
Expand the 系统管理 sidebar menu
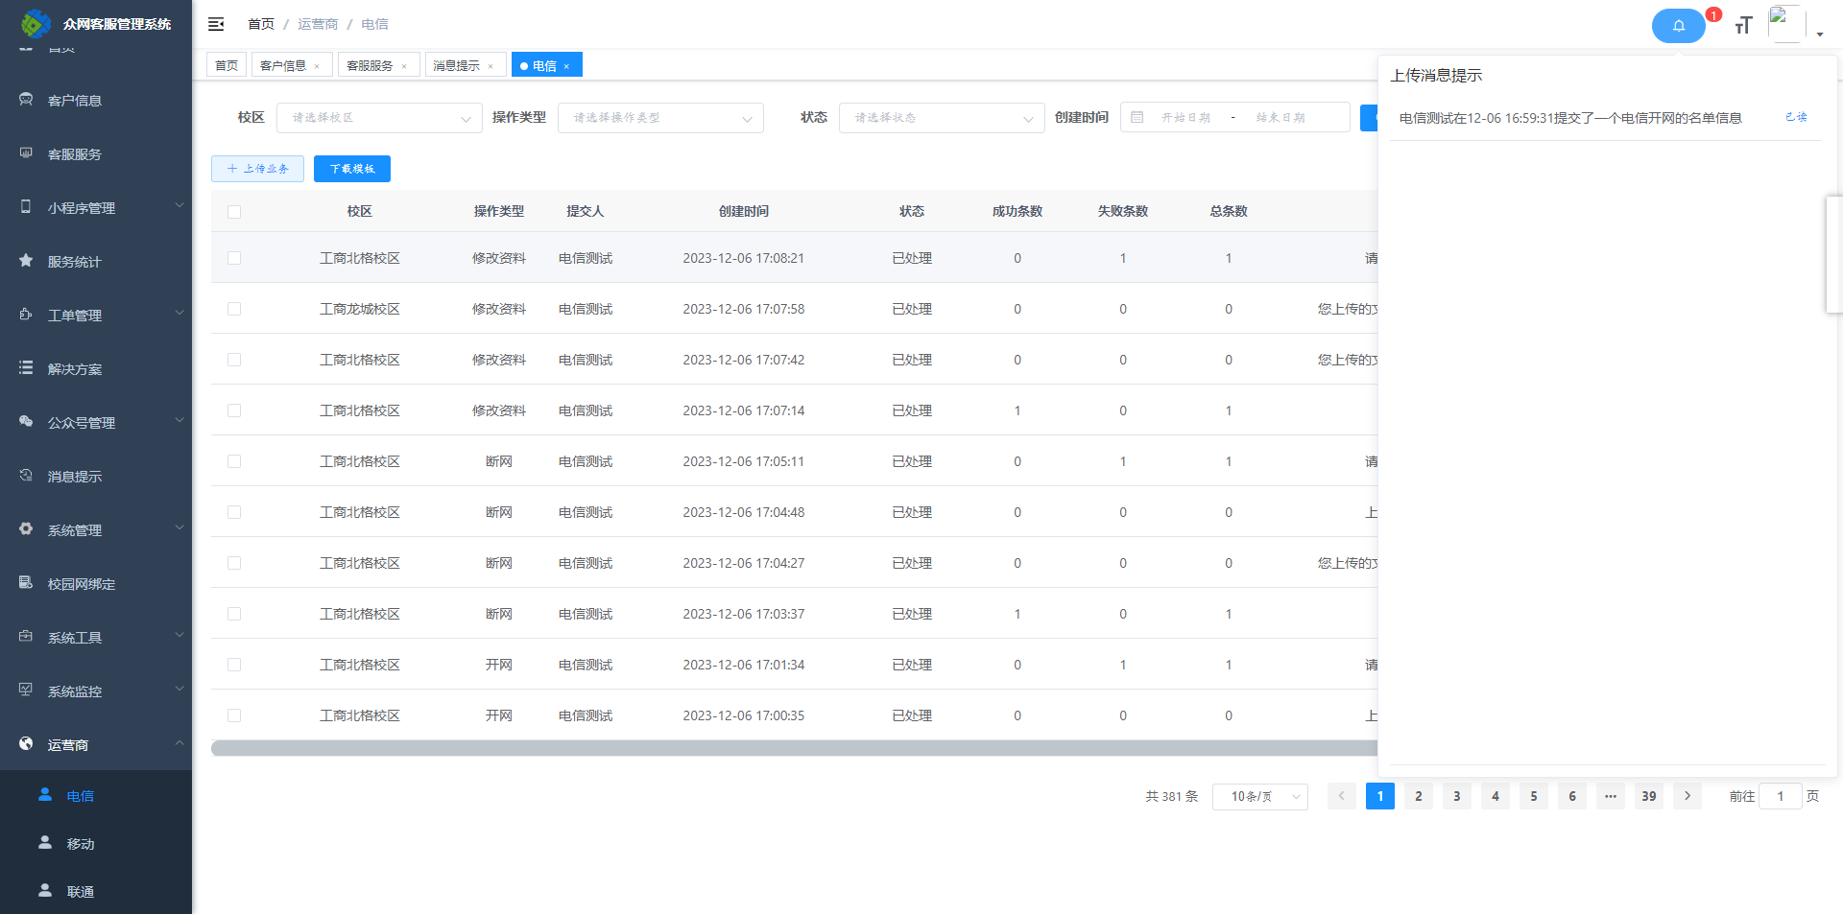coord(179,527)
